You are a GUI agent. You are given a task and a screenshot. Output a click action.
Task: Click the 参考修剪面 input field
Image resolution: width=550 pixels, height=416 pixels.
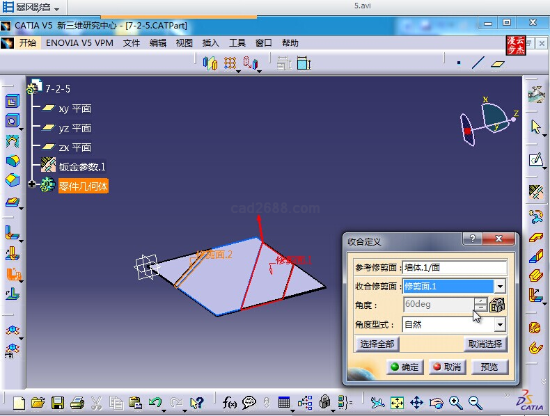coord(454,267)
